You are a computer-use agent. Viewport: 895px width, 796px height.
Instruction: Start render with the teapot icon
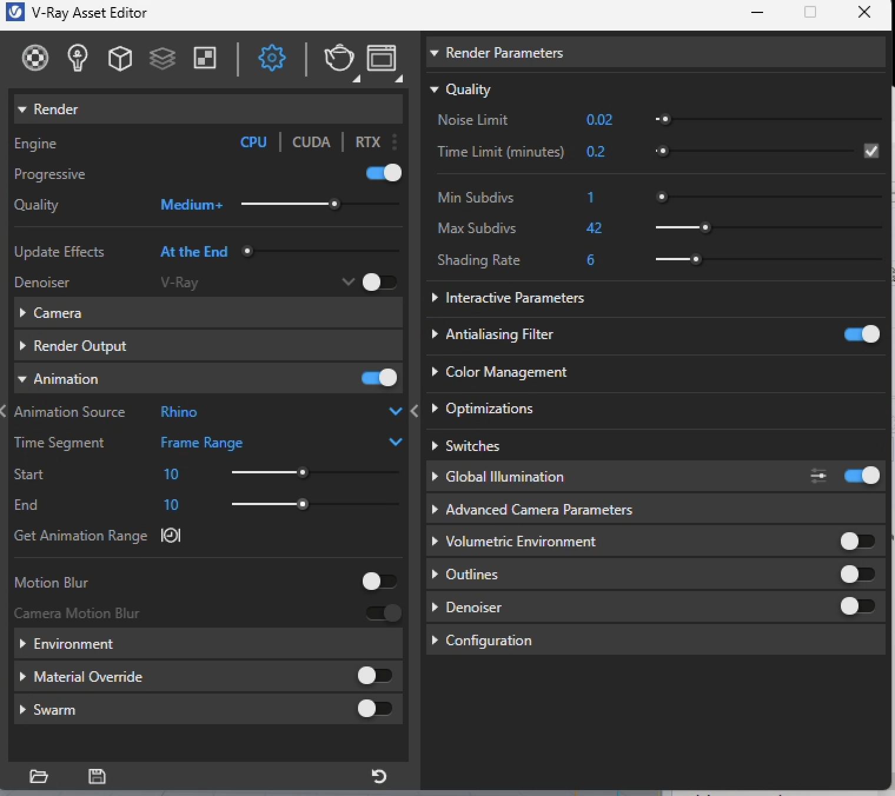339,58
